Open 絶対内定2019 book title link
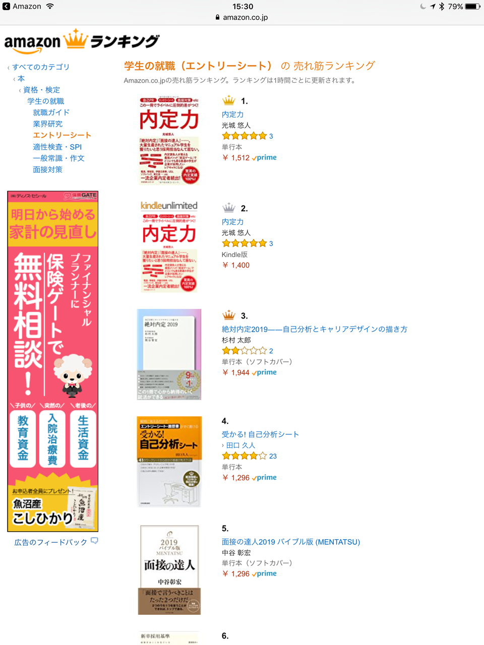 point(315,329)
